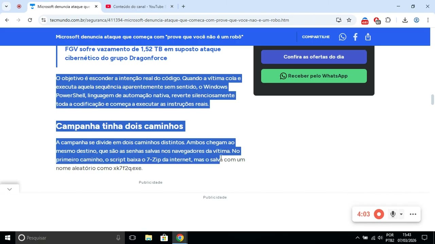This screenshot has width=435, height=244.
Task: Open battery status tray icon
Action: coord(365,238)
